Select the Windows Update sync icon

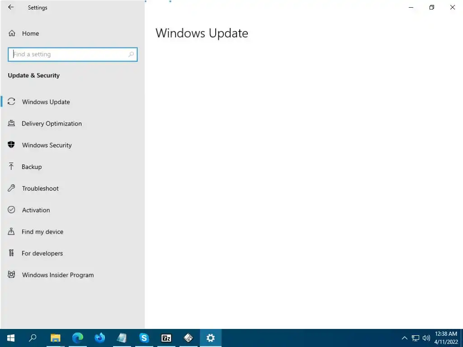click(11, 102)
